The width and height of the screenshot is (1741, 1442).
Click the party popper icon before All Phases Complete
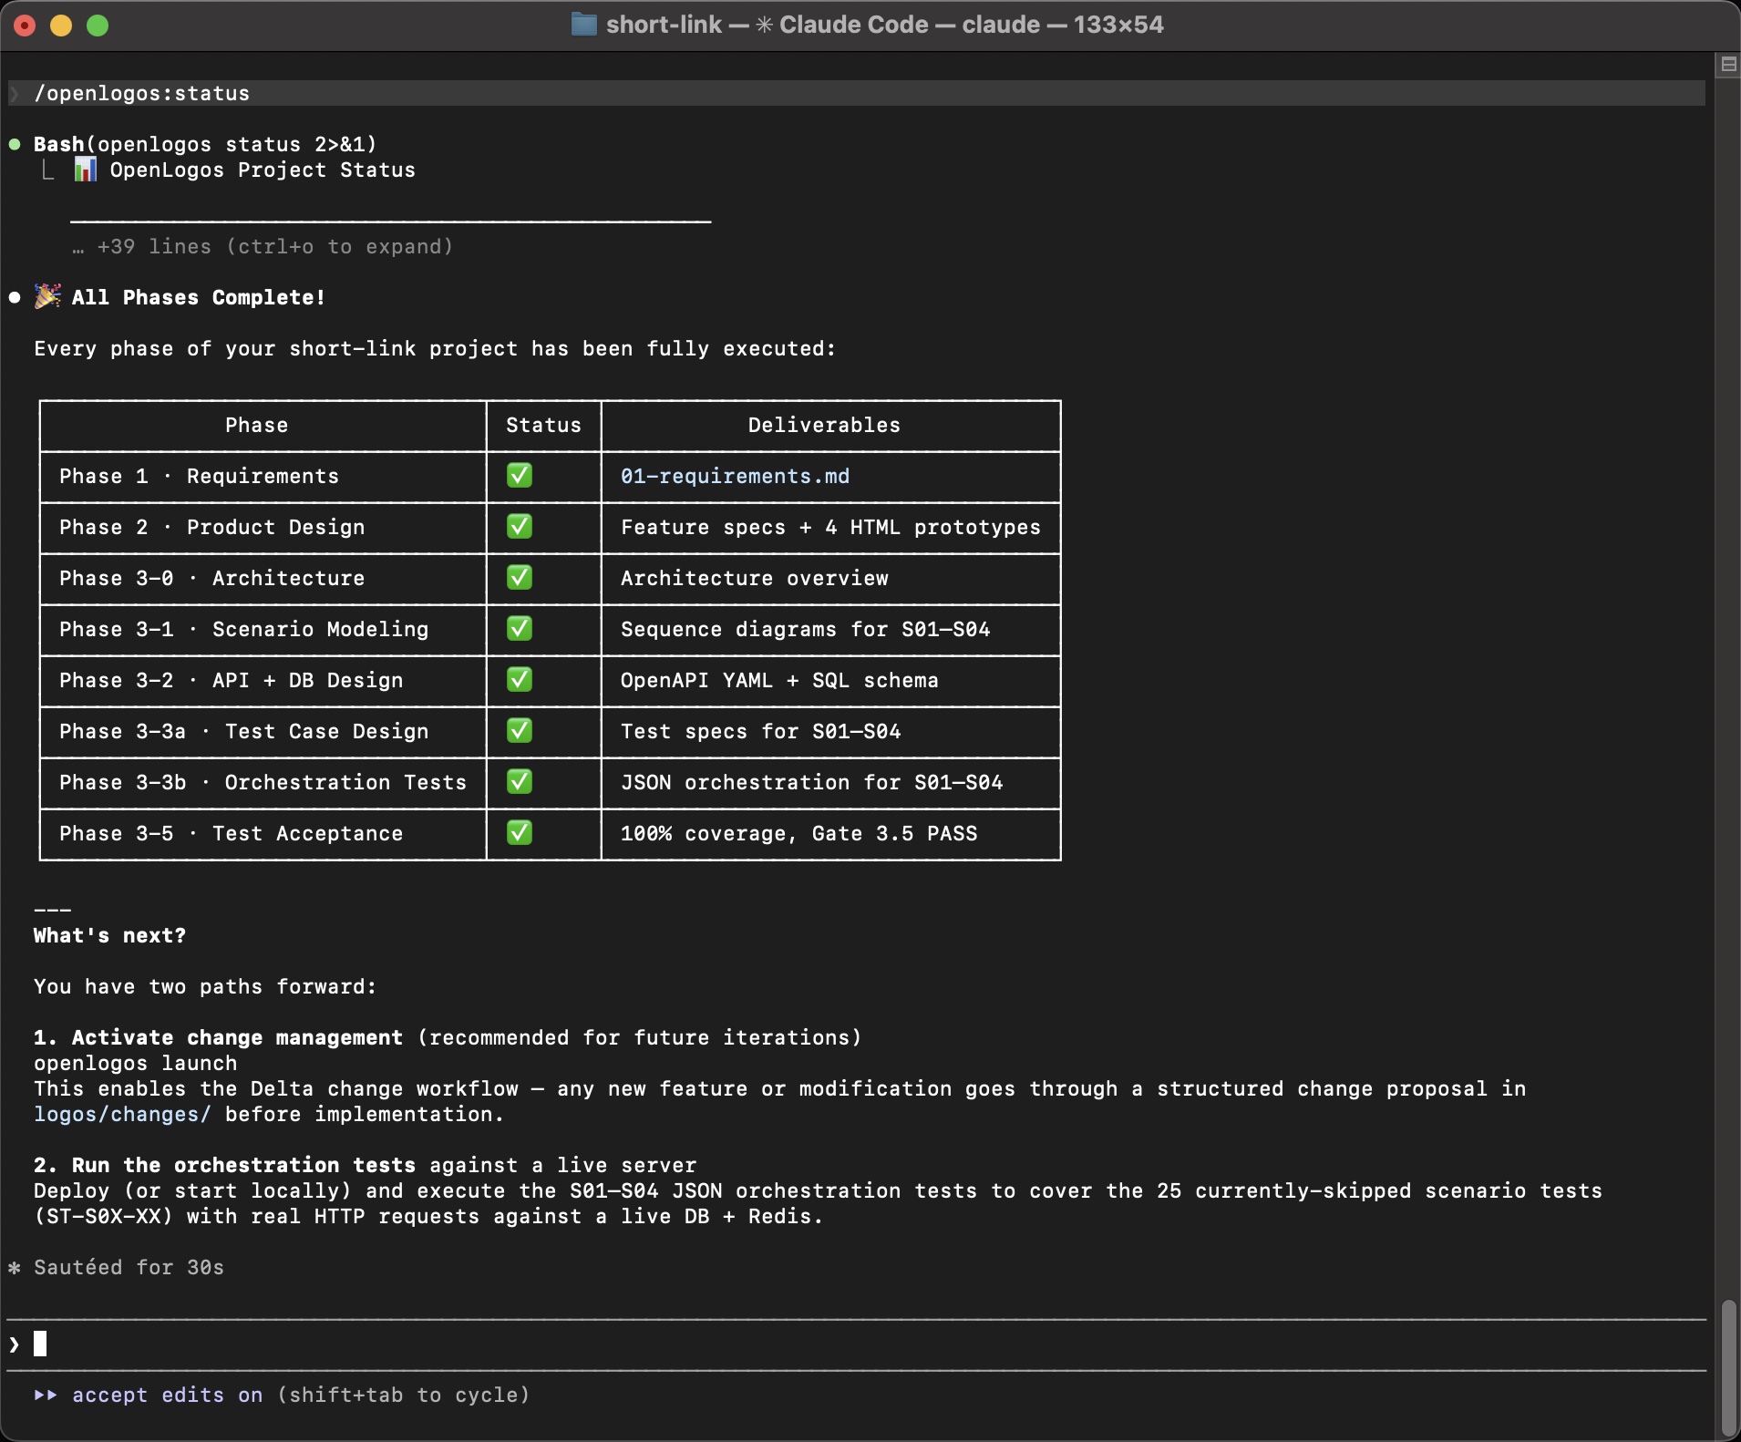(x=47, y=297)
